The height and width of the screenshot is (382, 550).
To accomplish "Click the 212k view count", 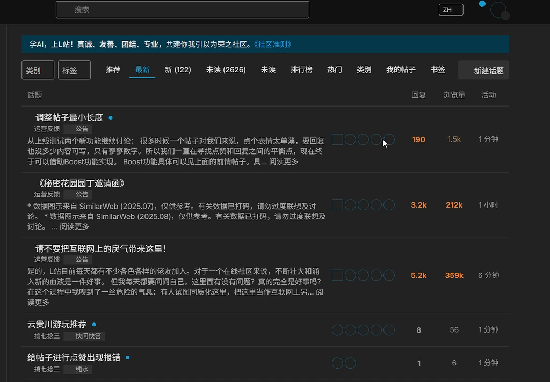I will (454, 205).
